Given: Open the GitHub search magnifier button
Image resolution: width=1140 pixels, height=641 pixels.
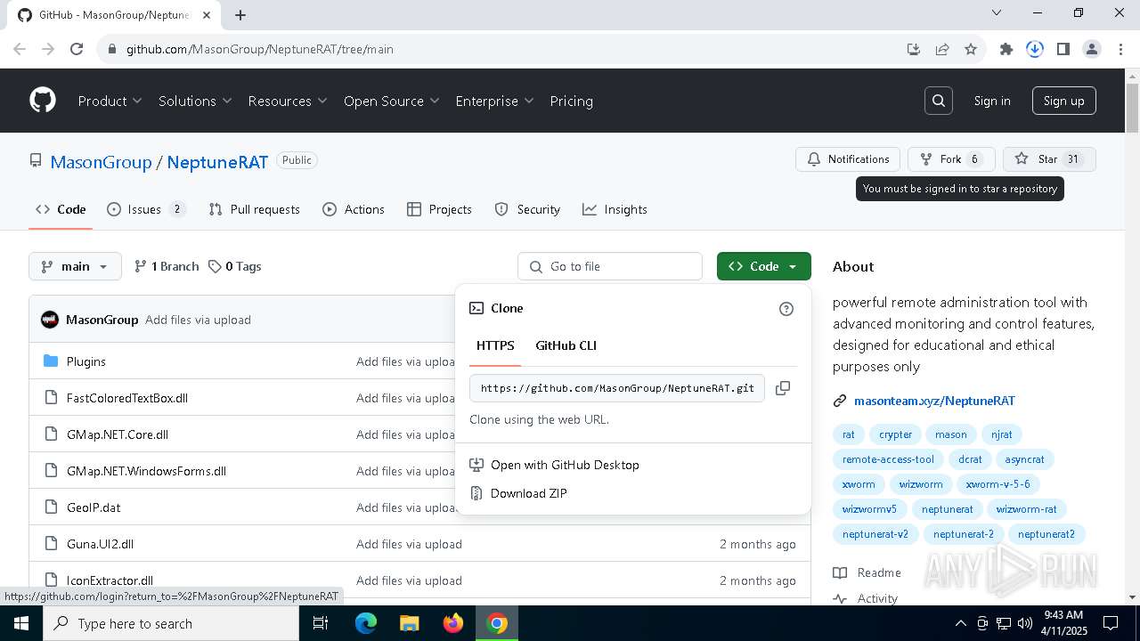Looking at the screenshot, I should click(939, 101).
